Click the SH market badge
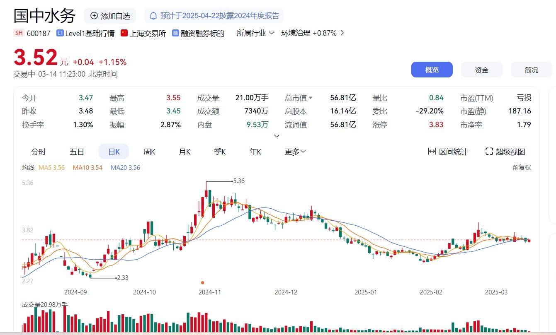The height and width of the screenshot is (335, 556). 19,33
